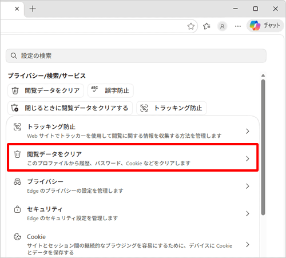Image resolution: width=286 pixels, height=258 pixels.
Task: Close the current browser tab
Action: tap(17, 9)
